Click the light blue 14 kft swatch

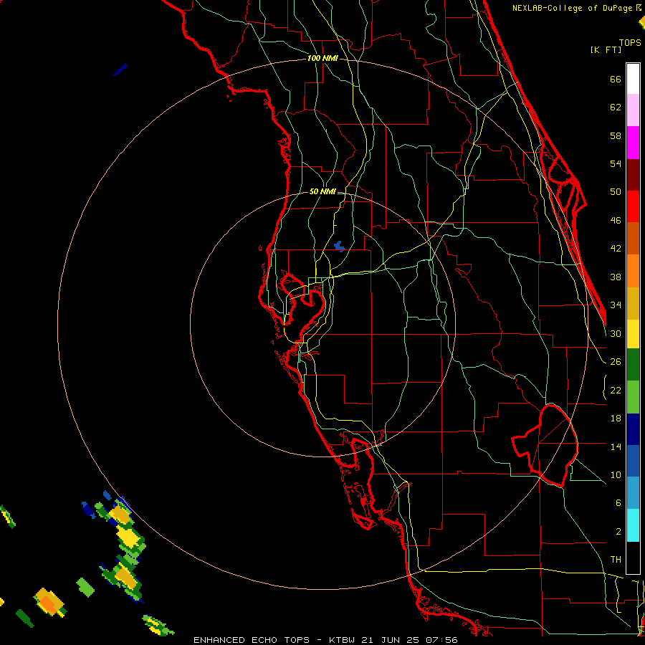pyautogui.click(x=633, y=493)
